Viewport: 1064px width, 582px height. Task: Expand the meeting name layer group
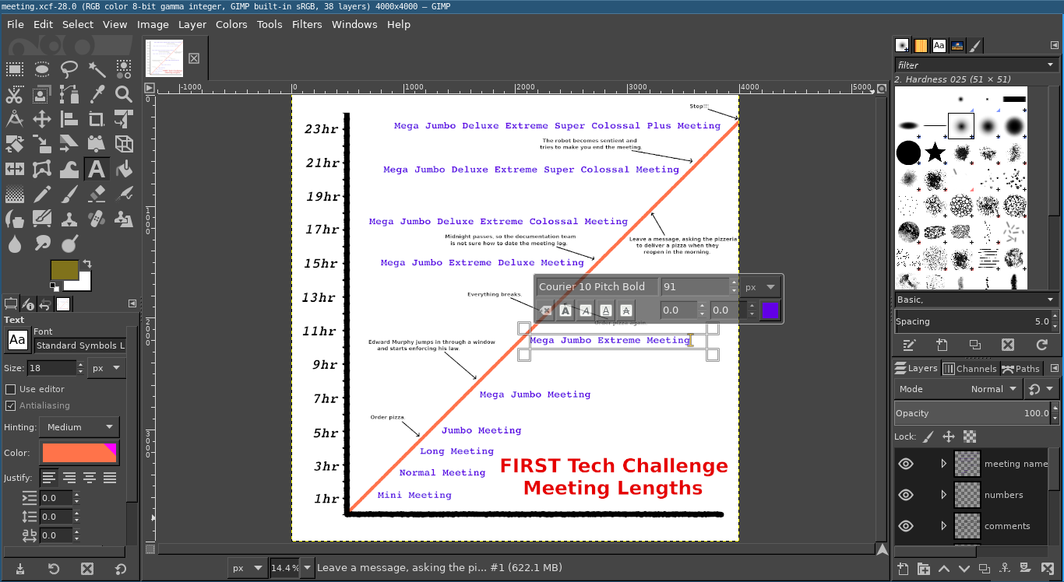(x=943, y=464)
